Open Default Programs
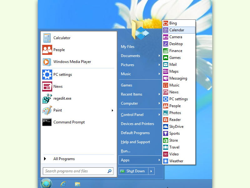 pos(135,133)
